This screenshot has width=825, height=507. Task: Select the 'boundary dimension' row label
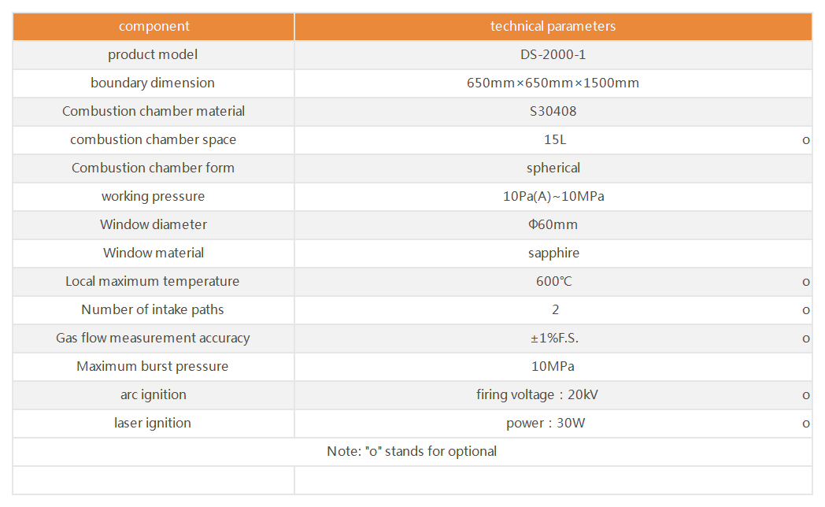coord(153,83)
